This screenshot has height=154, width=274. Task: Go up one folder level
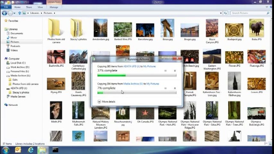pyautogui.click(x=20, y=13)
